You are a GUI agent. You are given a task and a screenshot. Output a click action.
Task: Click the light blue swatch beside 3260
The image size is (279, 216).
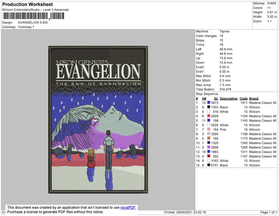pyautogui.click(x=209, y=134)
